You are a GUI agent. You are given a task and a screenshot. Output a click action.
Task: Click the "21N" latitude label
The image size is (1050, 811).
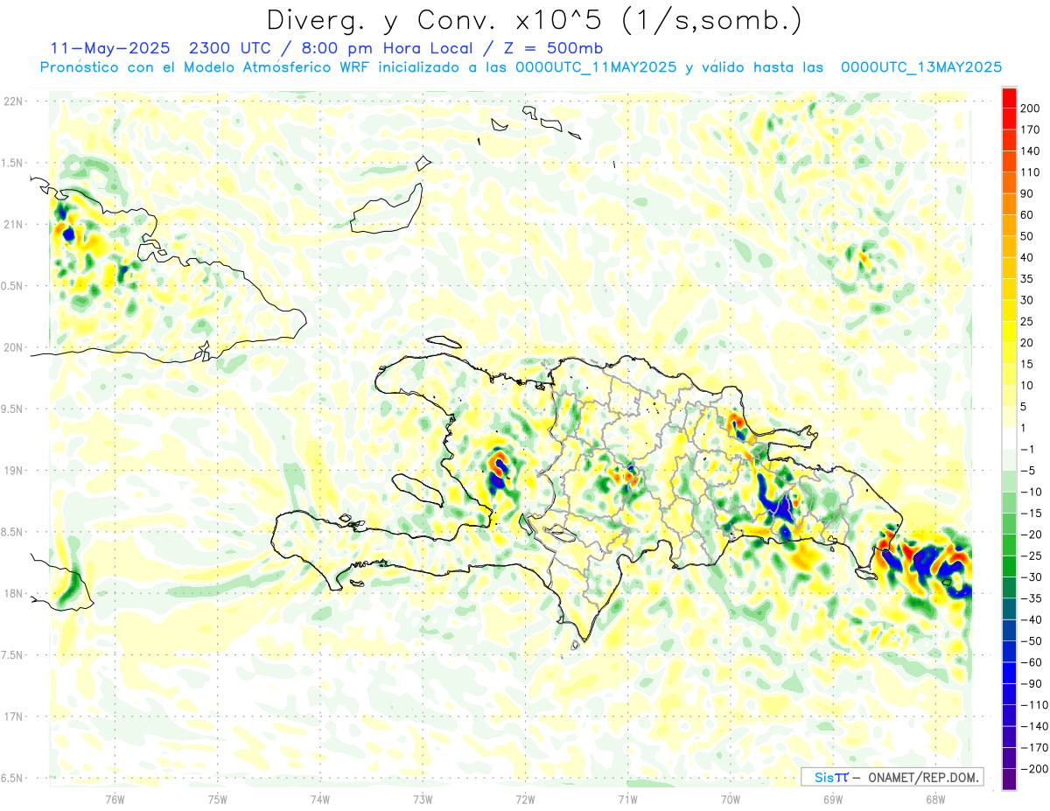coord(13,224)
